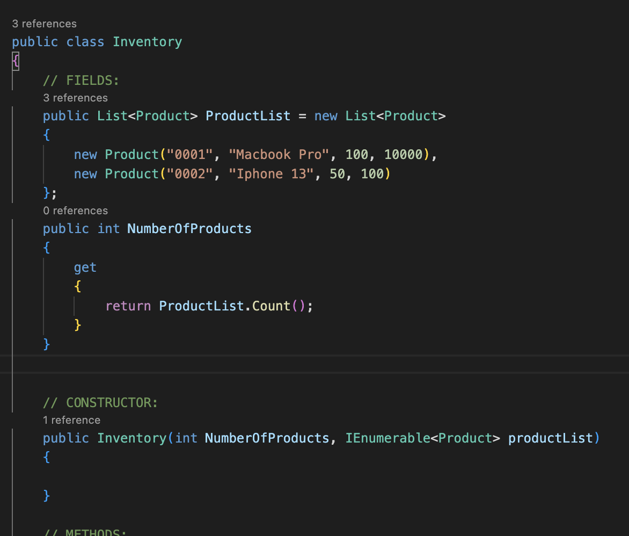
Task: Click the 'productList' parameter name
Action: (x=551, y=438)
